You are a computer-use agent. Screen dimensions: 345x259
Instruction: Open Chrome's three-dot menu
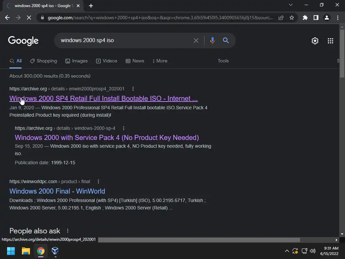click(x=338, y=18)
